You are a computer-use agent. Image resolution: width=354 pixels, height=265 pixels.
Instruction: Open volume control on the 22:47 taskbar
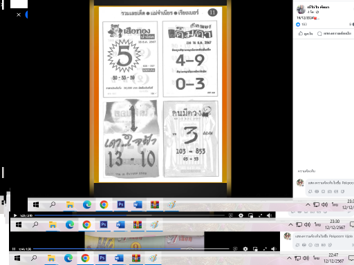(x=306, y=258)
